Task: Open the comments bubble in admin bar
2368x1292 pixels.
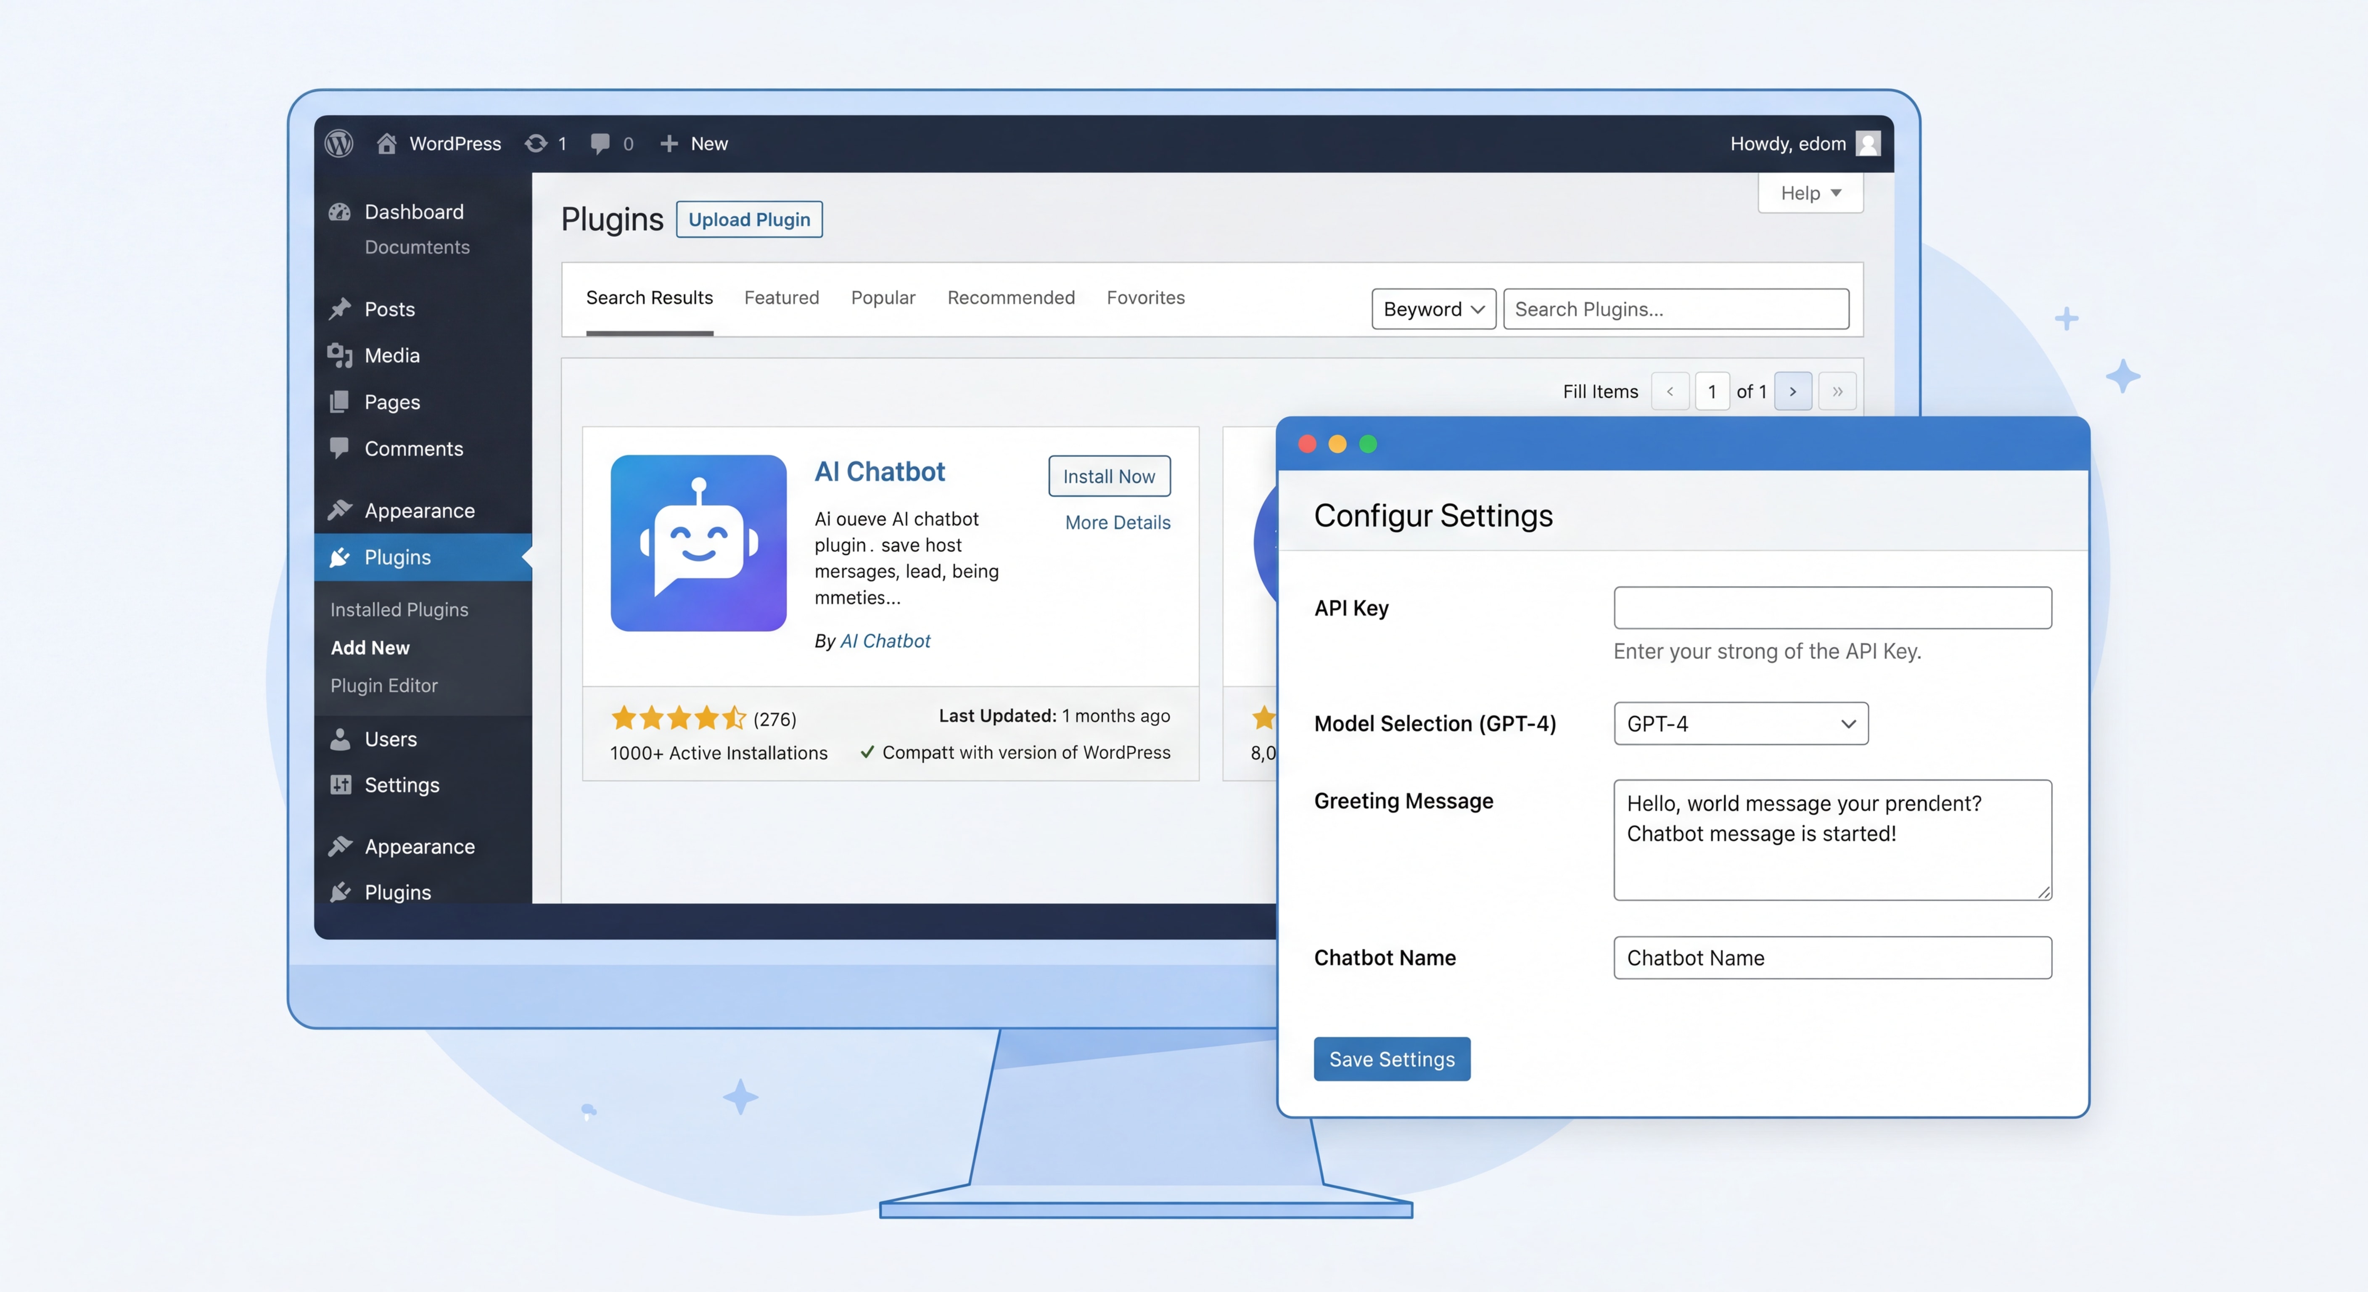Action: pos(600,143)
